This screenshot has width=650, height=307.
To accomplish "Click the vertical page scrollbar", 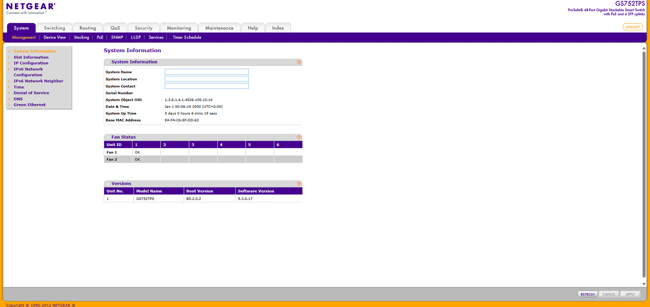I will (644, 164).
